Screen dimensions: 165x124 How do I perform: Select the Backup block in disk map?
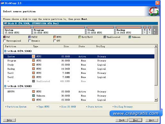[x=129, y=30]
